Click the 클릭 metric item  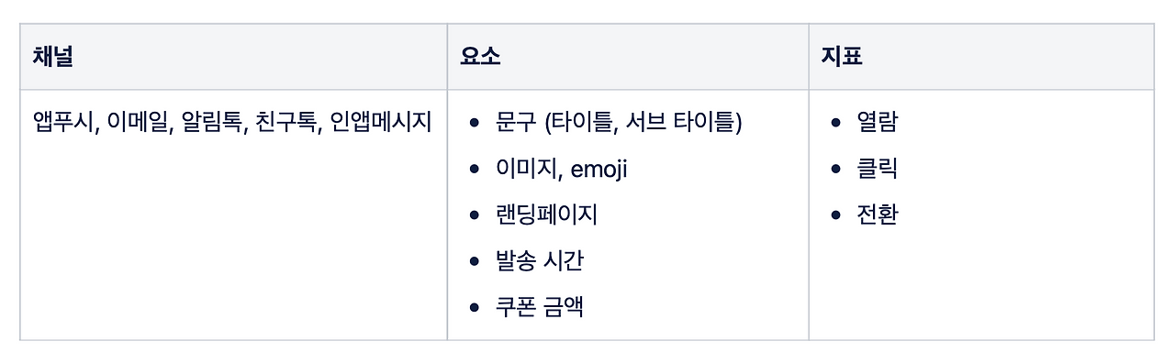click(x=877, y=169)
